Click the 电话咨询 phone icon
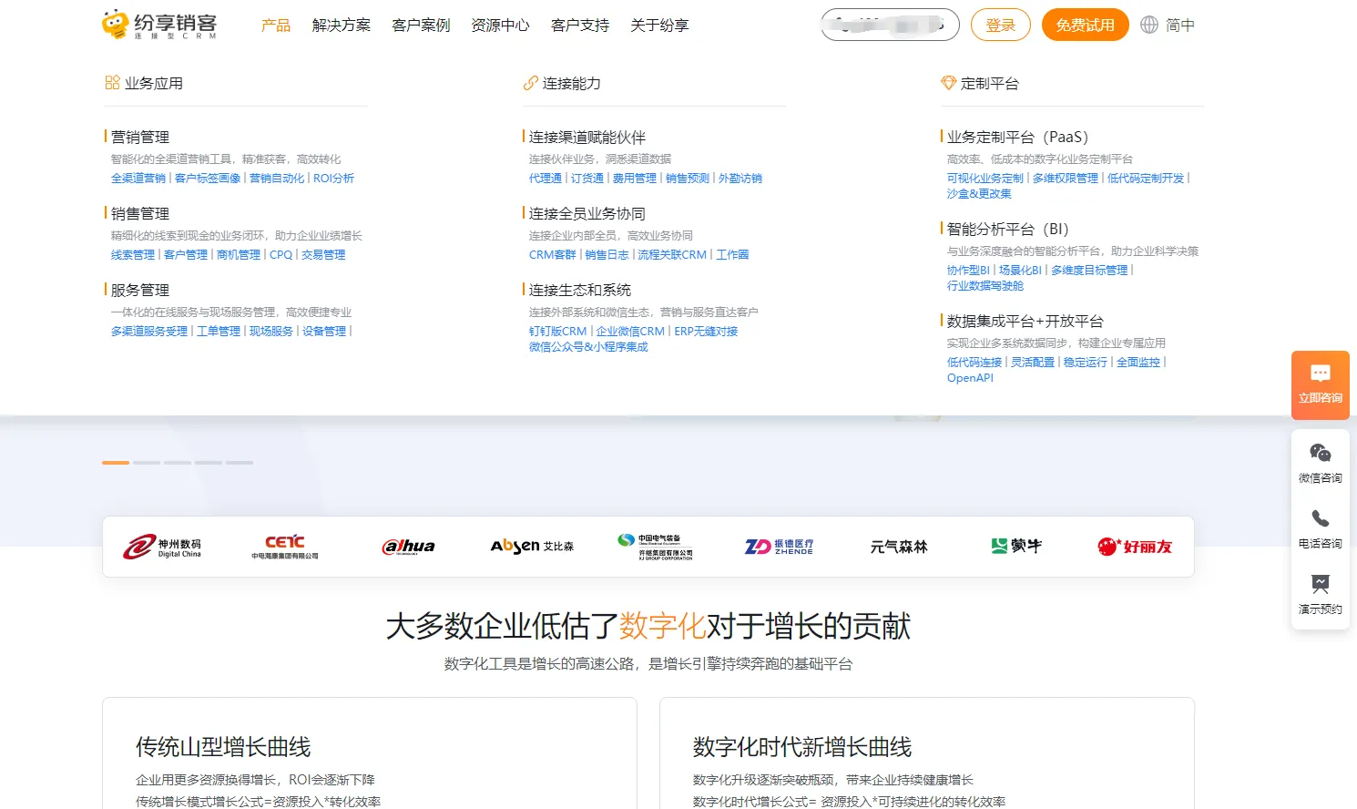 (x=1321, y=518)
